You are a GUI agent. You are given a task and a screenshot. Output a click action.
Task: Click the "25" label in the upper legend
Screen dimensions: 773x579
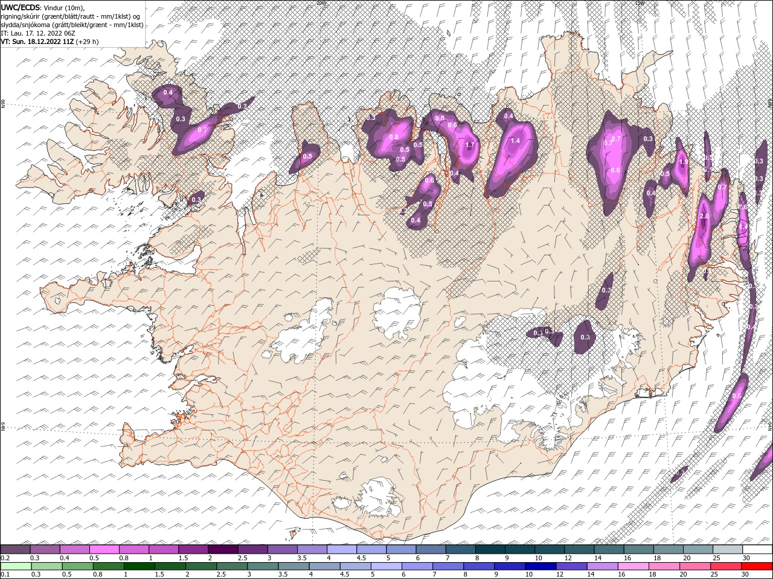pyautogui.click(x=716, y=558)
